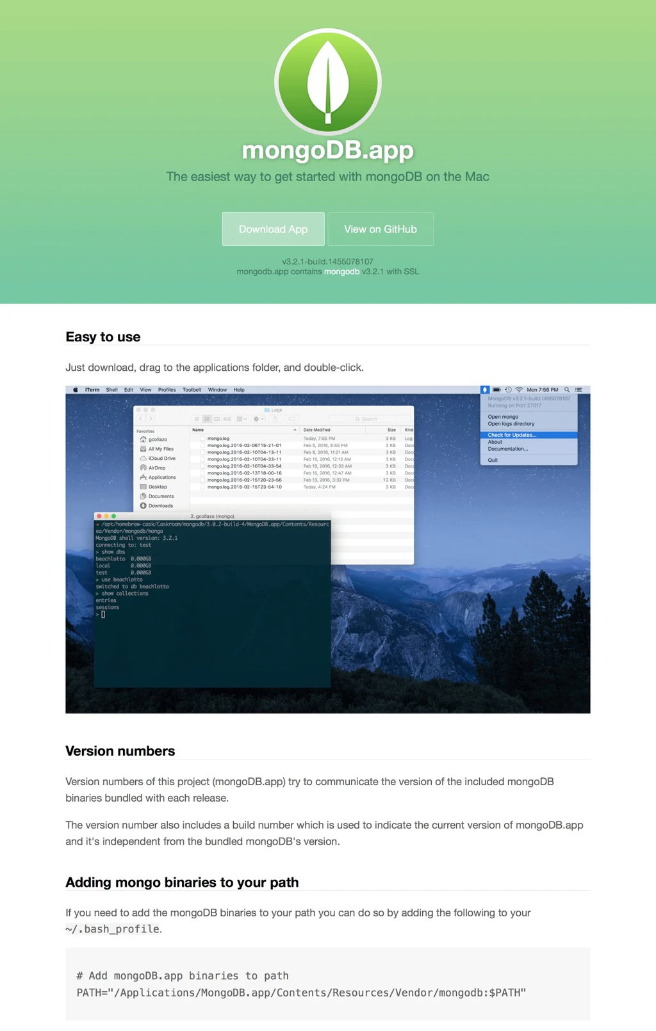Switch Finder to icon view
The height and width of the screenshot is (1031, 656).
(x=197, y=419)
